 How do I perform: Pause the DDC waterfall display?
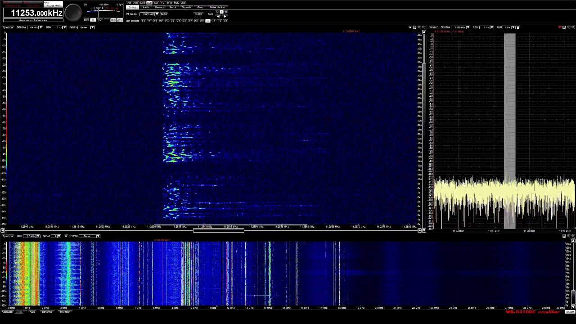click(x=410, y=27)
